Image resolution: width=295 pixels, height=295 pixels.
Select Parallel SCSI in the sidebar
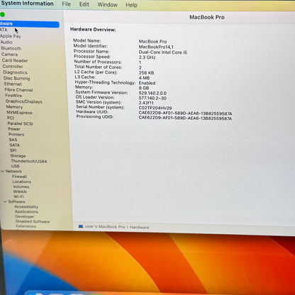[x=21, y=123]
